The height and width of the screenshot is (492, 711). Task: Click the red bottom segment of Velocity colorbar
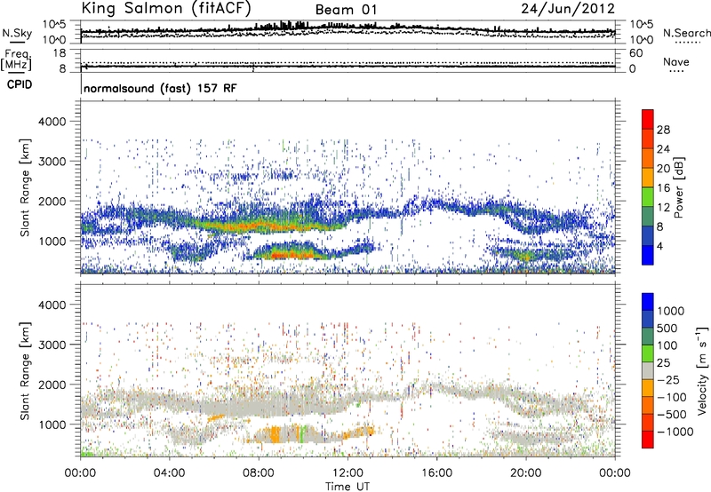(x=648, y=440)
